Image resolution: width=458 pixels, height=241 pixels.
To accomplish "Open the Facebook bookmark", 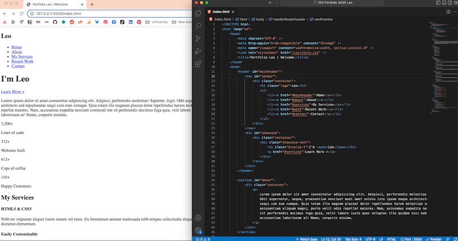I will point(114,22).
